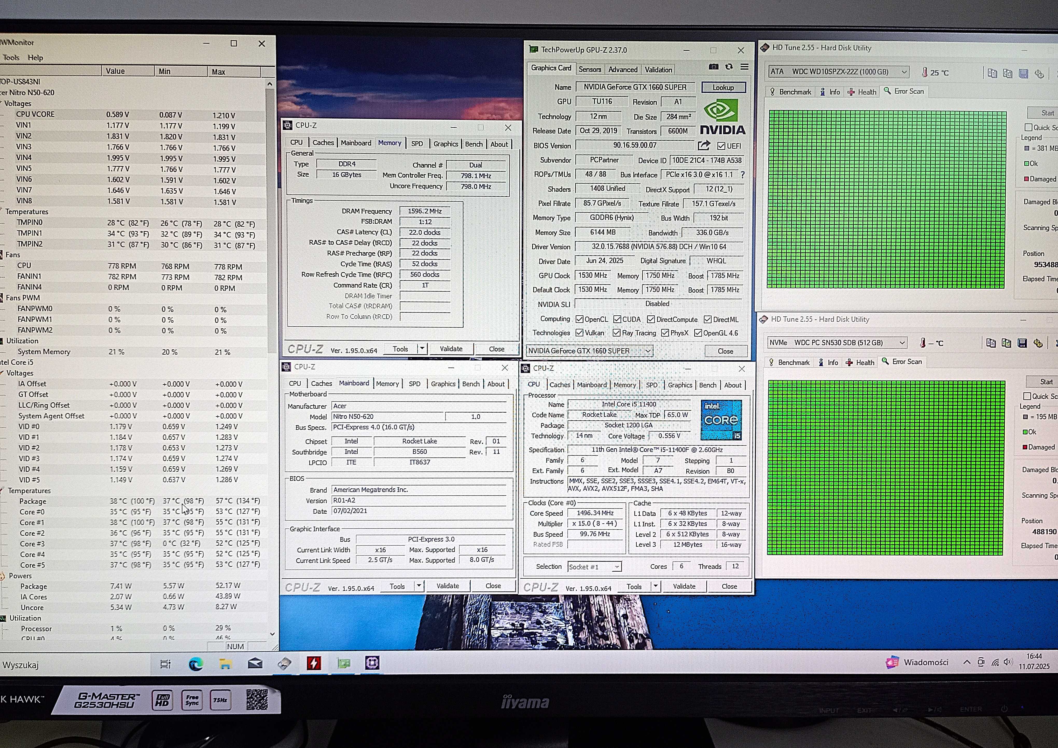1058x748 pixels.
Task: Toggle DirectML checkbox in GPU-Z
Action: click(x=708, y=319)
